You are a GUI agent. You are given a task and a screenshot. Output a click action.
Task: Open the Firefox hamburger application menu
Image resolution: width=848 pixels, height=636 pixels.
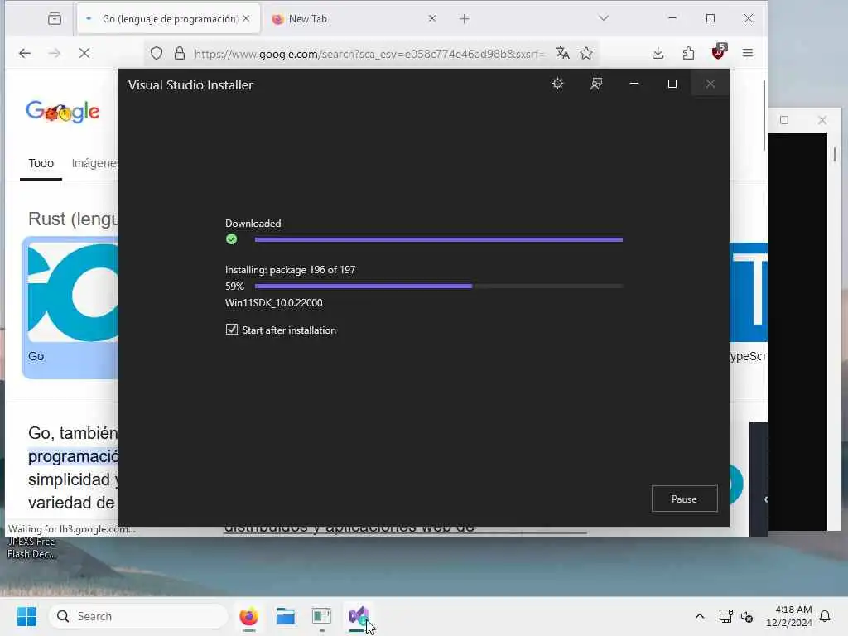pyautogui.click(x=748, y=53)
